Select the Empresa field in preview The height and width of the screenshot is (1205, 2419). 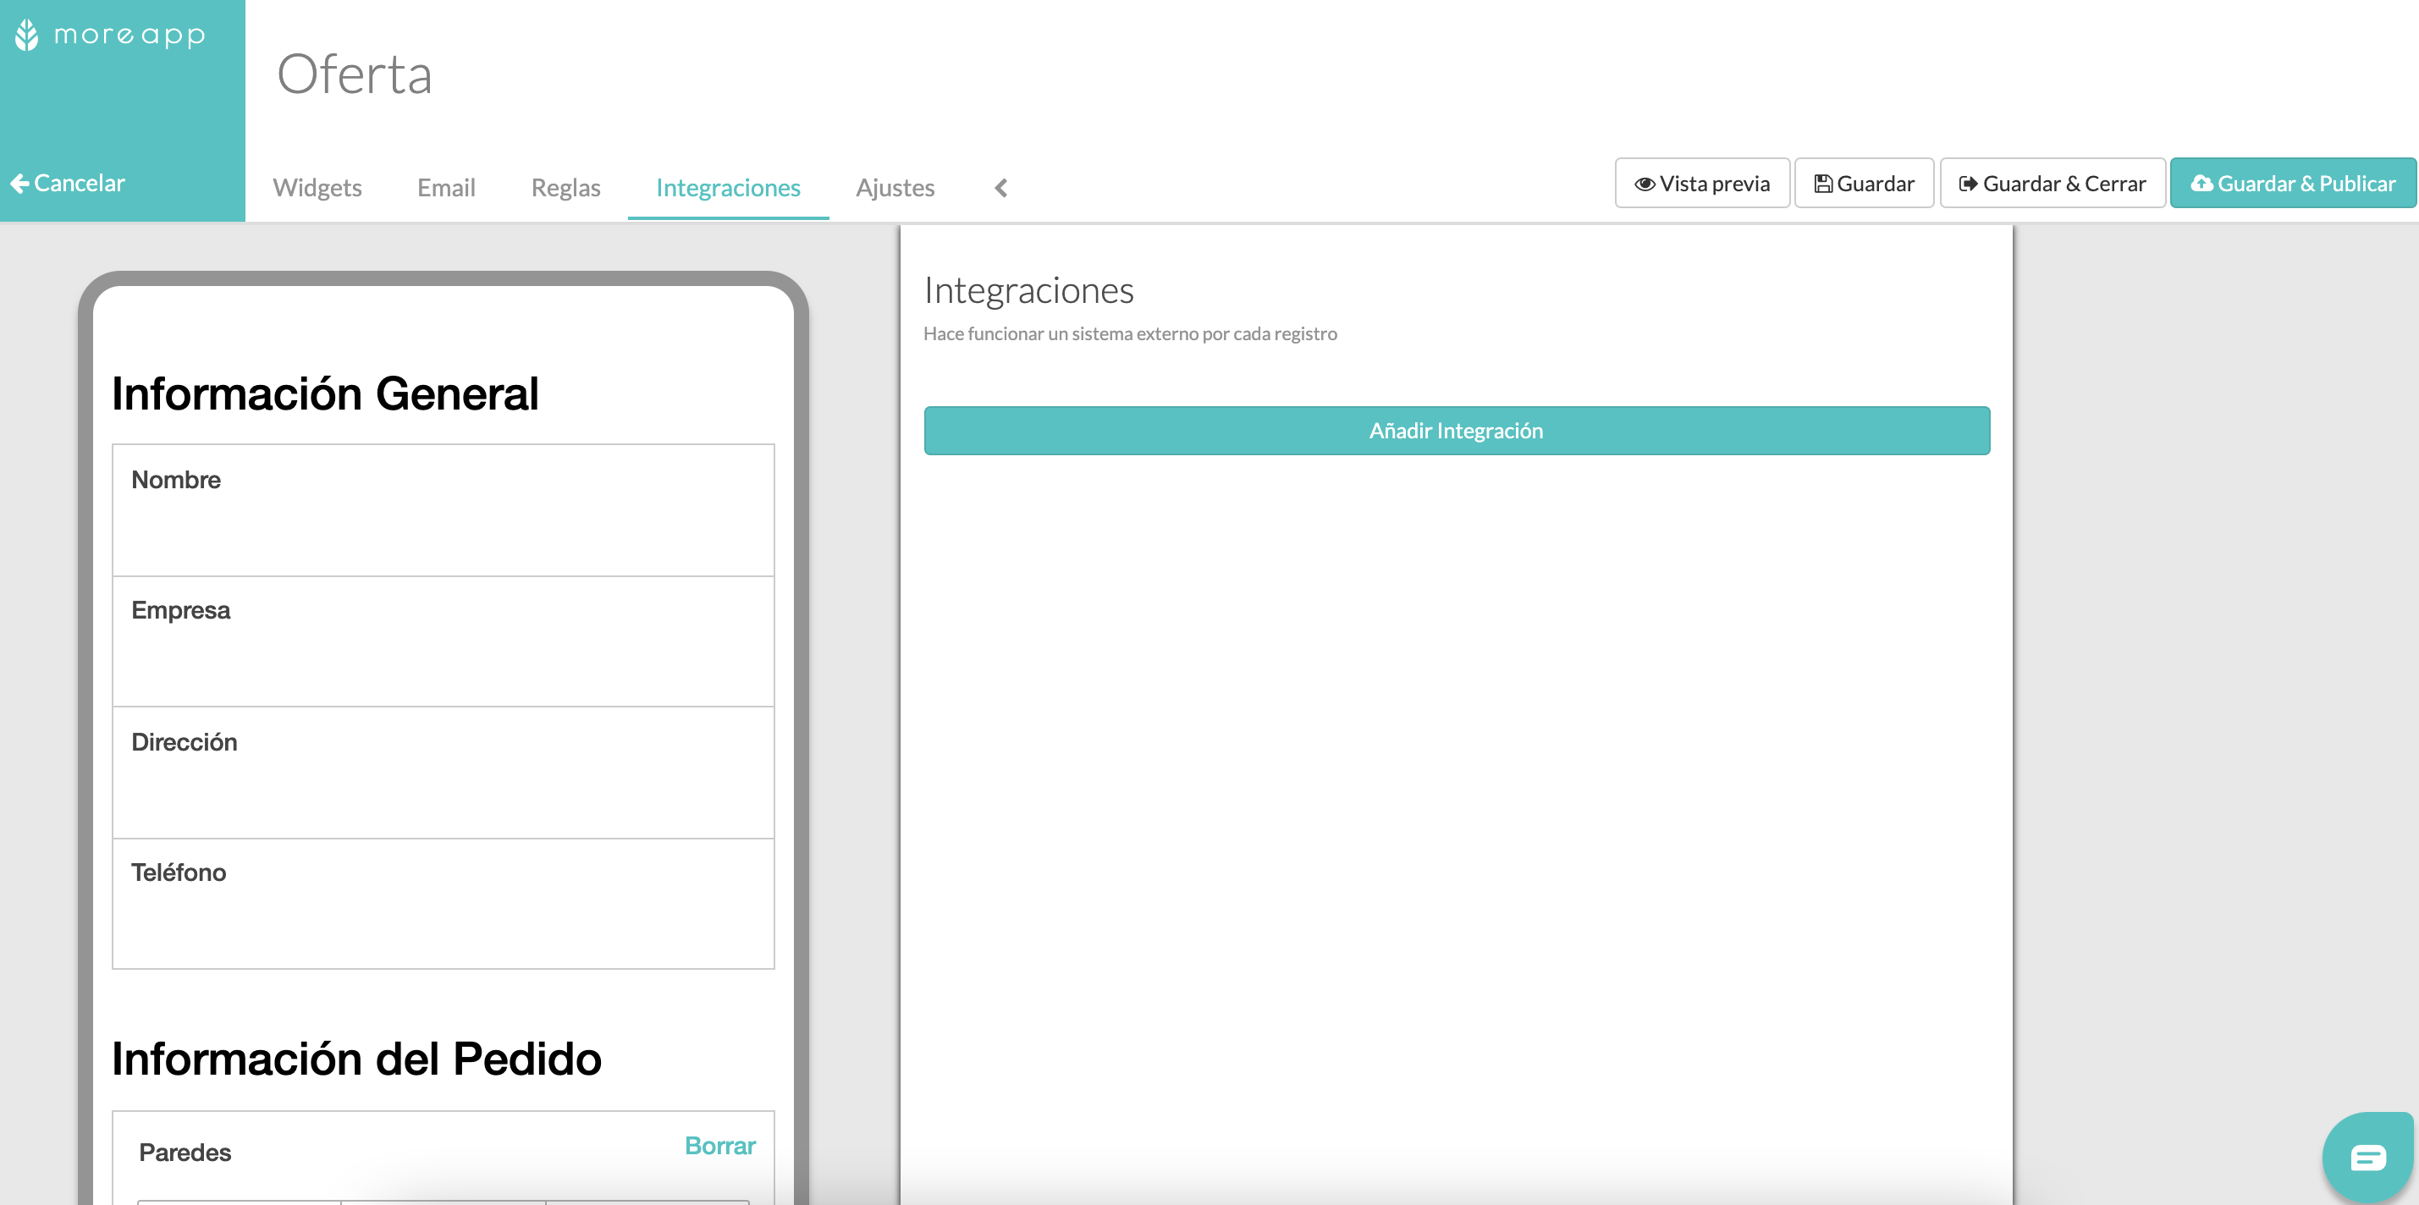[444, 641]
